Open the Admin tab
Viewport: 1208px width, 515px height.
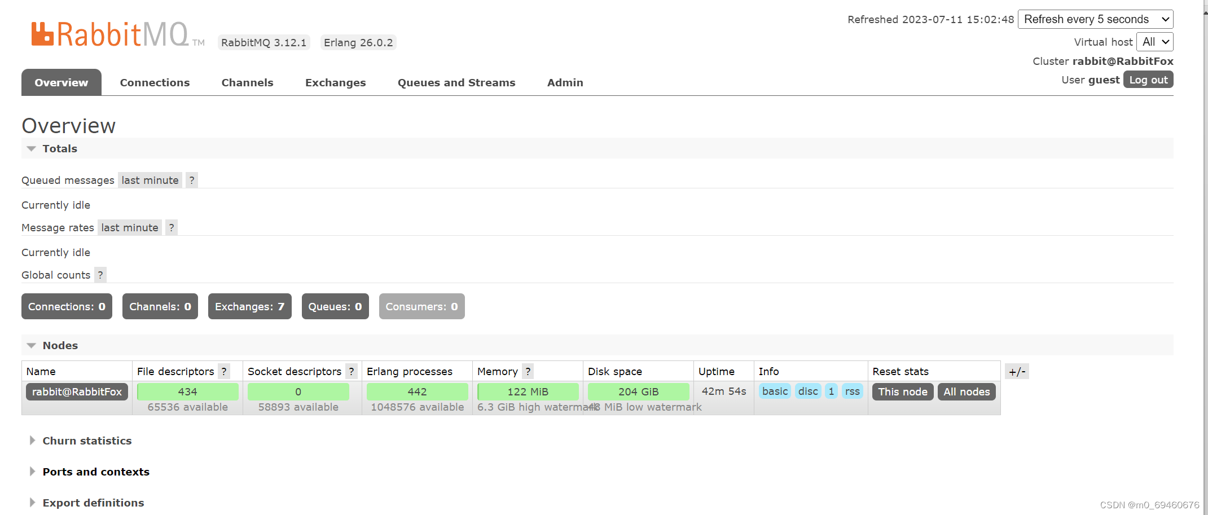coord(565,82)
